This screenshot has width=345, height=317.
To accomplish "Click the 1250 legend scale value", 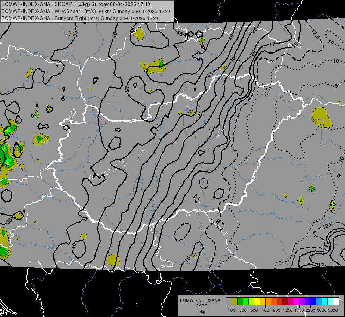I will [288, 310].
